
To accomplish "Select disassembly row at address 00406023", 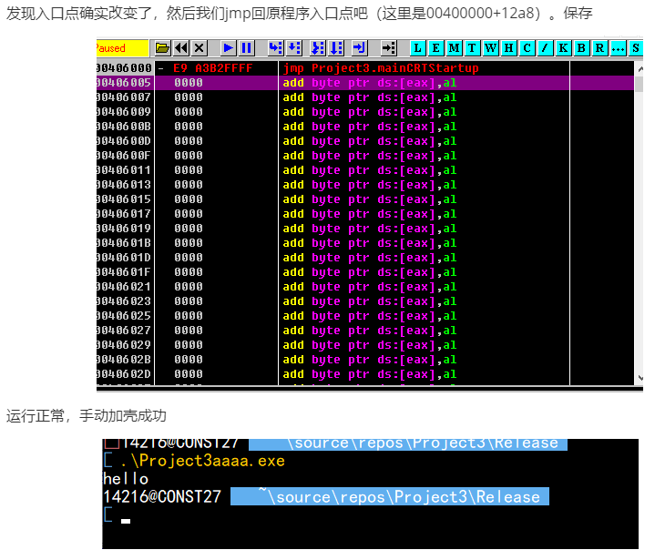I will pyautogui.click(x=365, y=301).
